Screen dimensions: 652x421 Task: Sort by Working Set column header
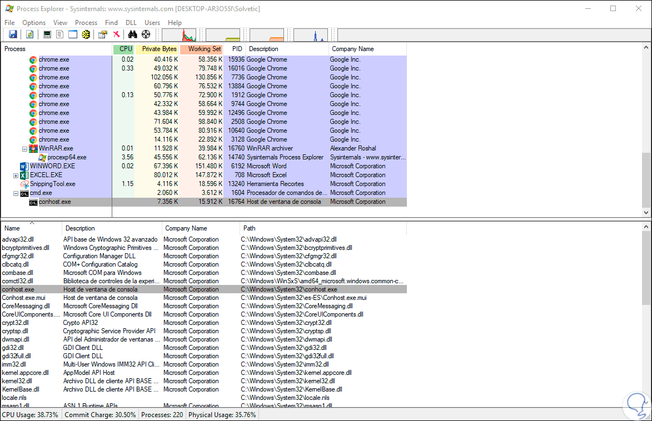tap(202, 49)
